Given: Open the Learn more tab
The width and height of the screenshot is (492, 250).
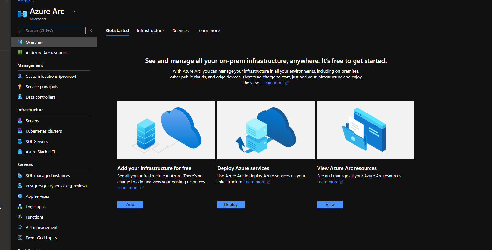Looking at the screenshot, I should (209, 30).
